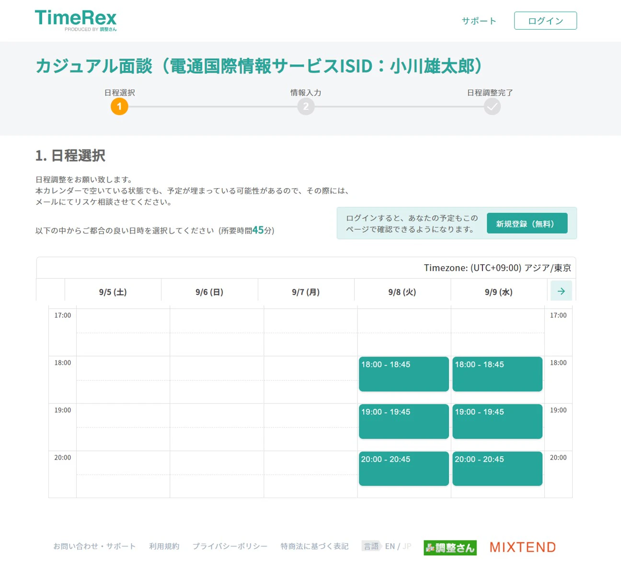Click step 2 gray circle indicator

click(306, 106)
